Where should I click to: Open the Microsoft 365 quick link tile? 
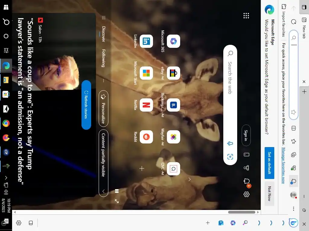click(174, 41)
